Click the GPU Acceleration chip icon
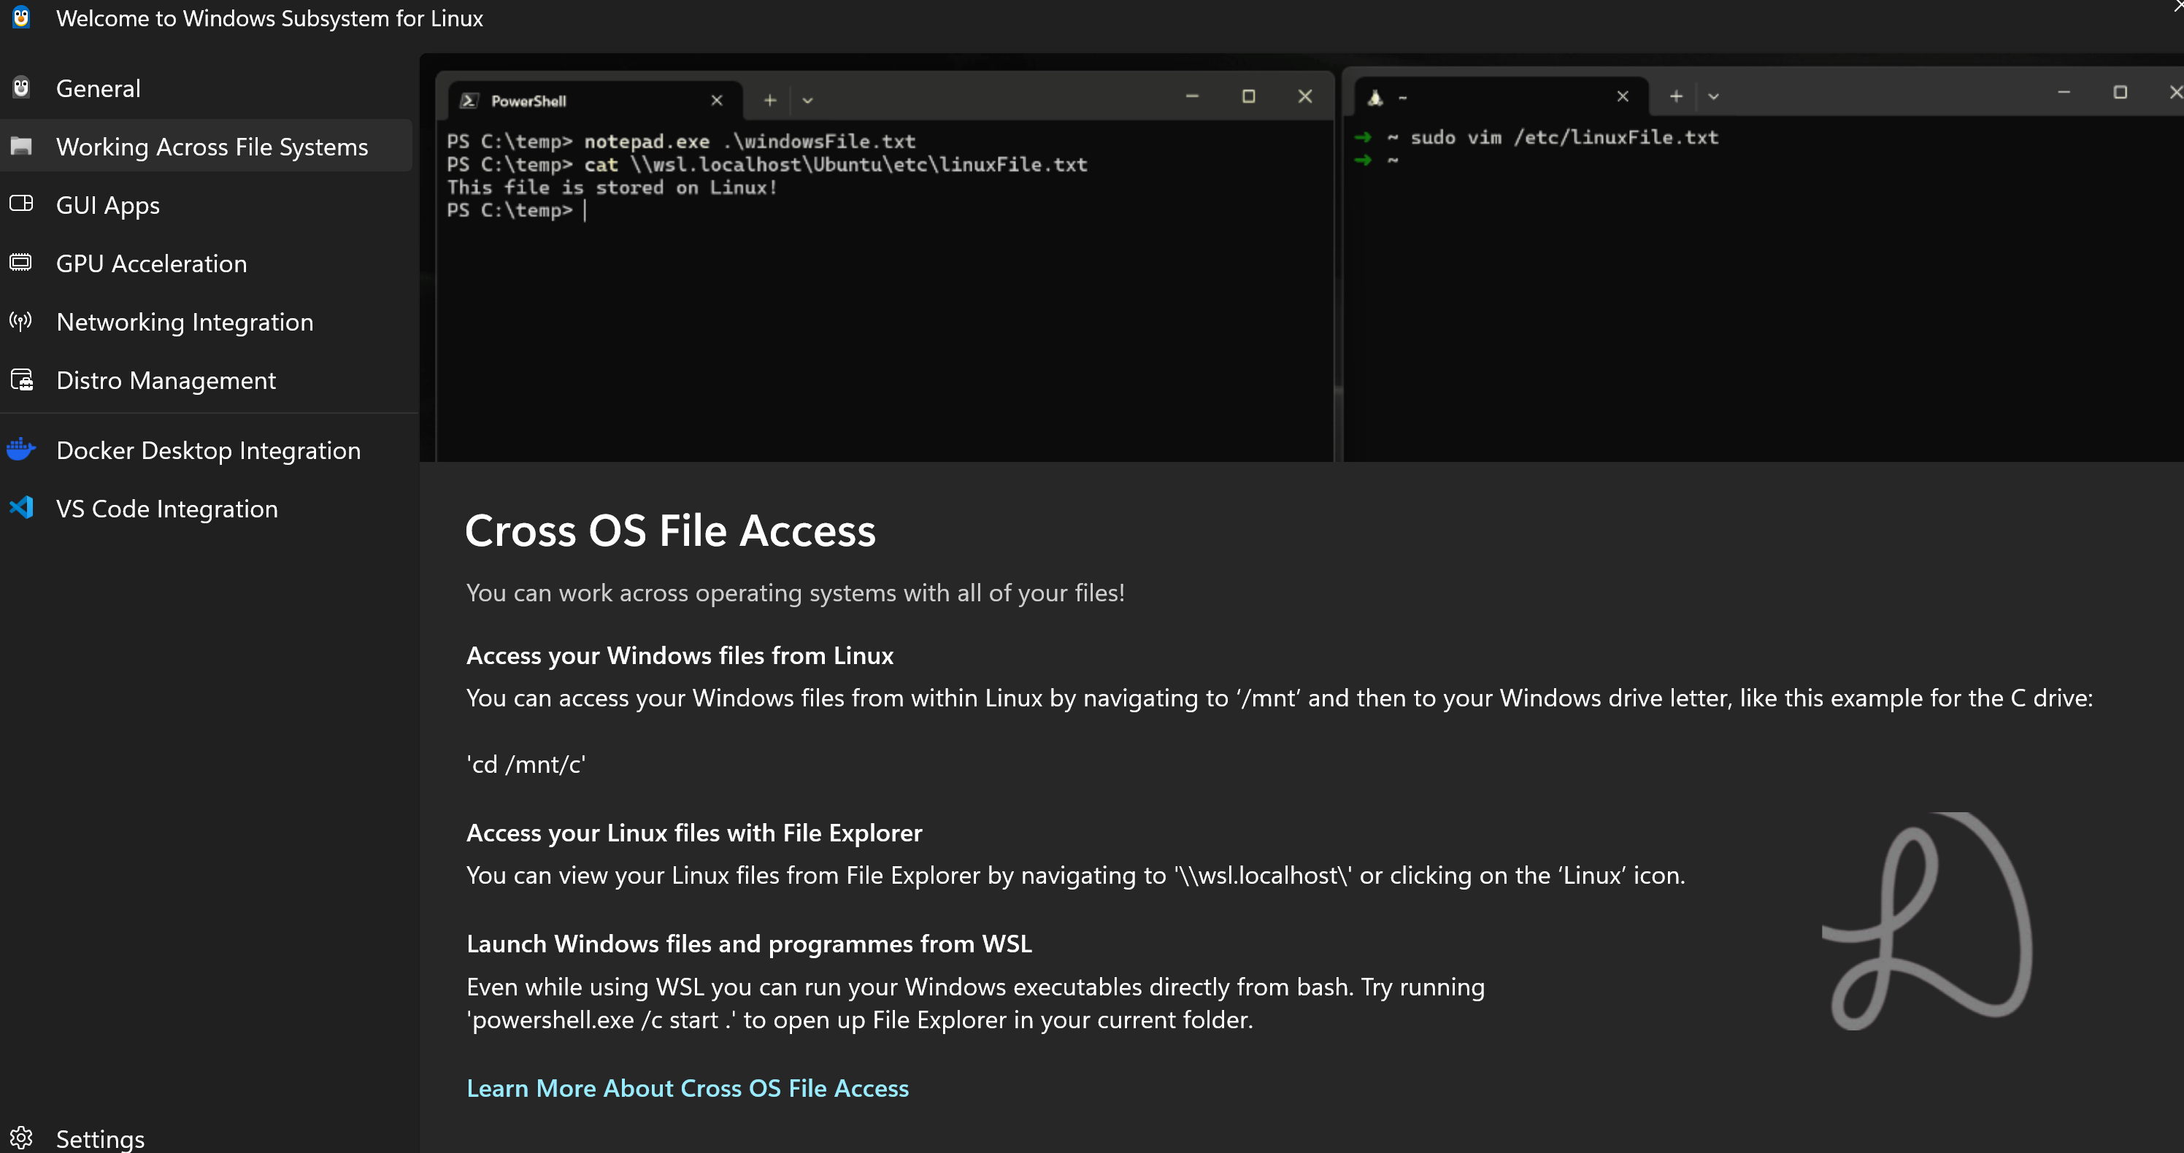Screen dimensions: 2184x1153 21,263
